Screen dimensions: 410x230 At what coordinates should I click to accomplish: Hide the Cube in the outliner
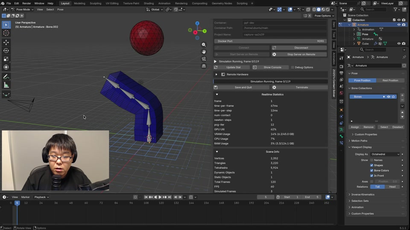pos(399,43)
